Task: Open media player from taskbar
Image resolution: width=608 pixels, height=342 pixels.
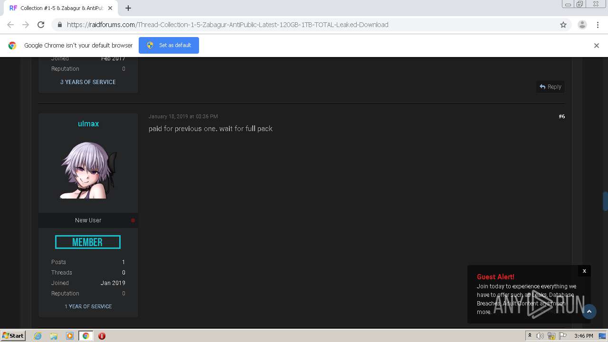Action: click(x=70, y=336)
